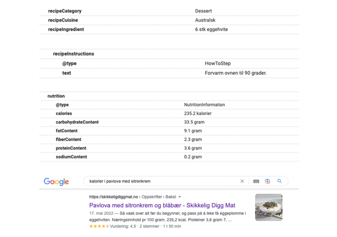This screenshot has height=237, width=337.
Task: Click the star rating of the result
Action: [99, 226]
